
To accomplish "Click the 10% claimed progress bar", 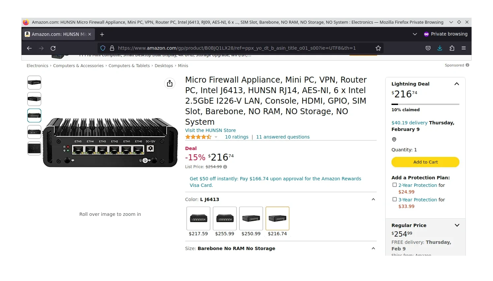I will 425,104.
